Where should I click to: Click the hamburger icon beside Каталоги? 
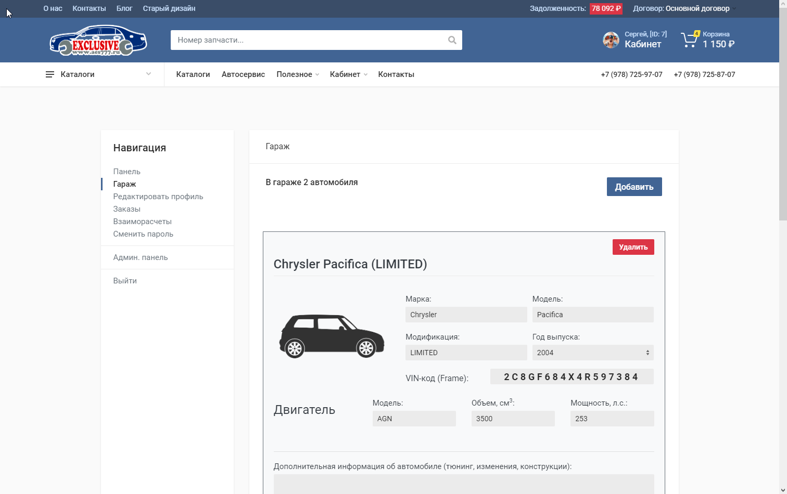point(50,74)
